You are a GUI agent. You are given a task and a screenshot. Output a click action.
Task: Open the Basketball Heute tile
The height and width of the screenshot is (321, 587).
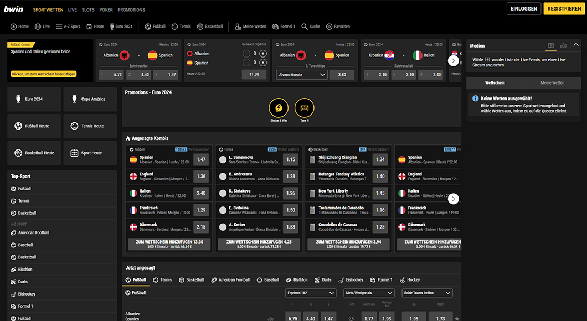pyautogui.click(x=34, y=153)
